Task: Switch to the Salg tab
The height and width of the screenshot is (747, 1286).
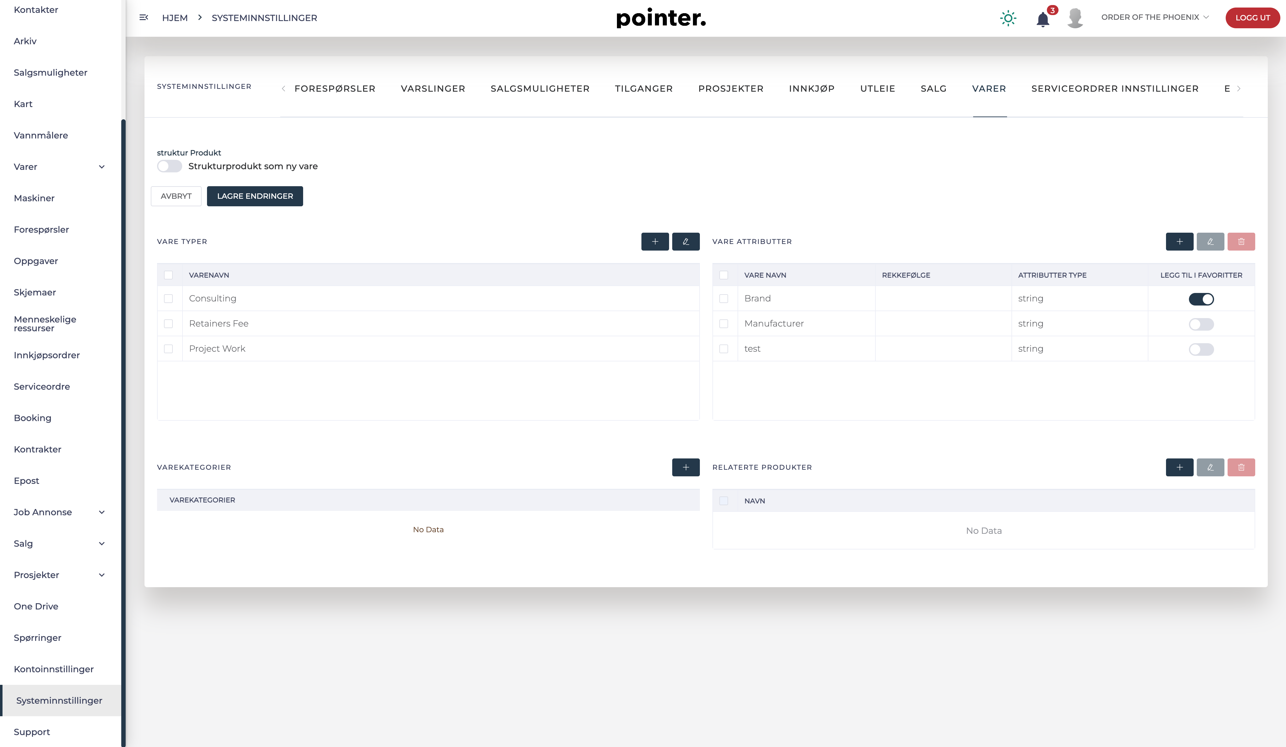Action: pos(933,89)
